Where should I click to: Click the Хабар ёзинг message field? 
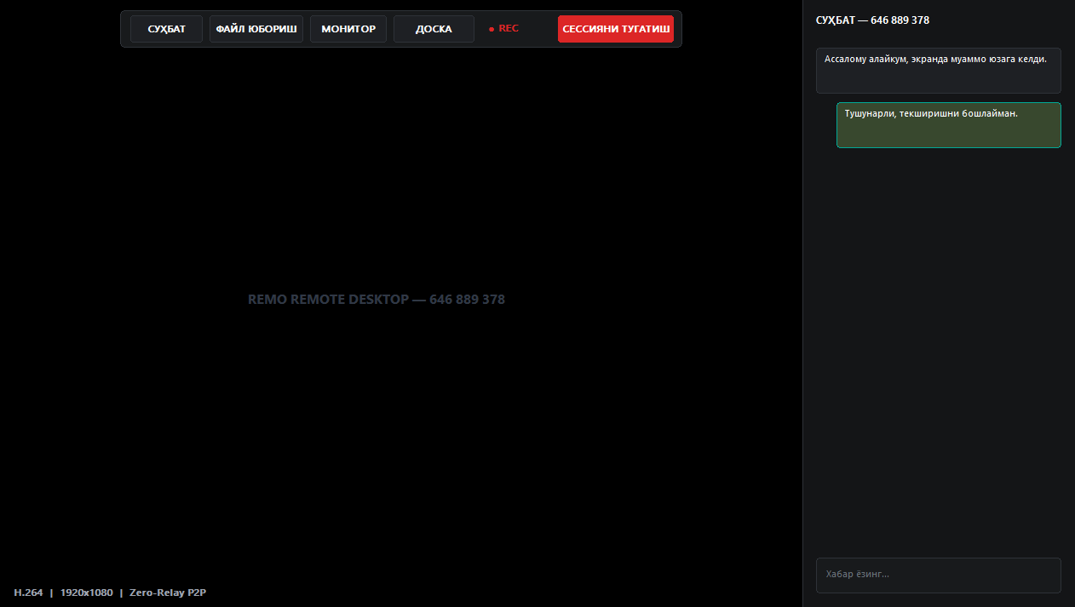(939, 575)
